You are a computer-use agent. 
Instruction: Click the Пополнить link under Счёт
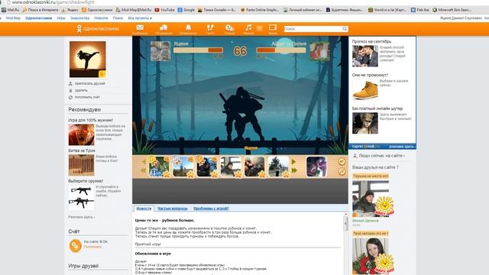coord(92,247)
